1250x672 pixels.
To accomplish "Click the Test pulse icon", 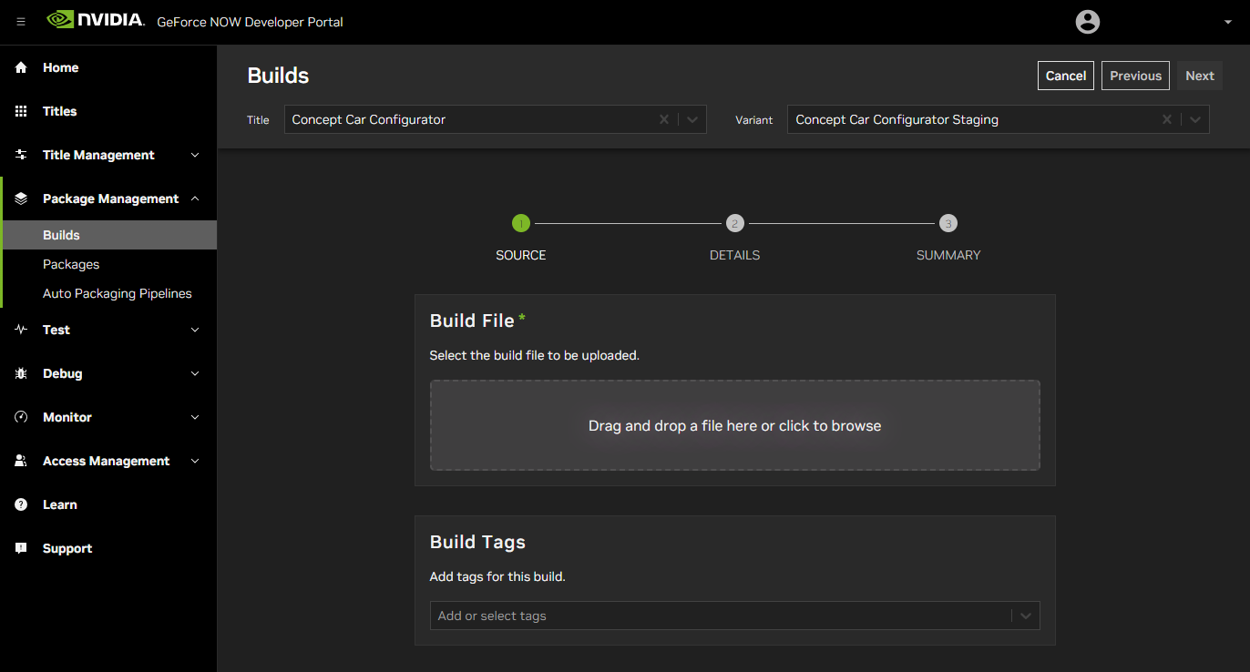I will [x=21, y=330].
